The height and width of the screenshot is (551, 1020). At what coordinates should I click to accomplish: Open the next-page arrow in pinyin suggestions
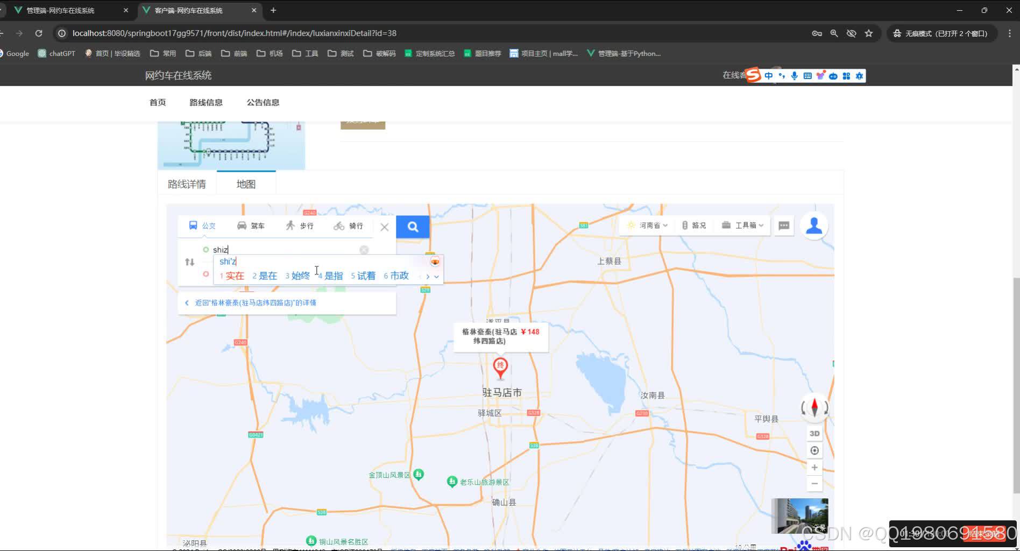point(428,276)
